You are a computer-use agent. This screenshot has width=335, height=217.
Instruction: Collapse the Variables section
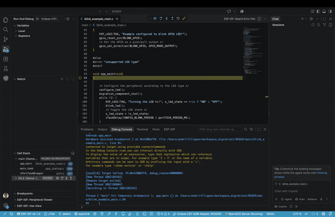click(x=15, y=26)
